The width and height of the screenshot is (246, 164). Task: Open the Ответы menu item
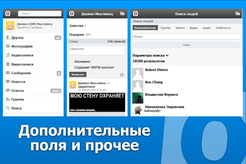(33, 91)
